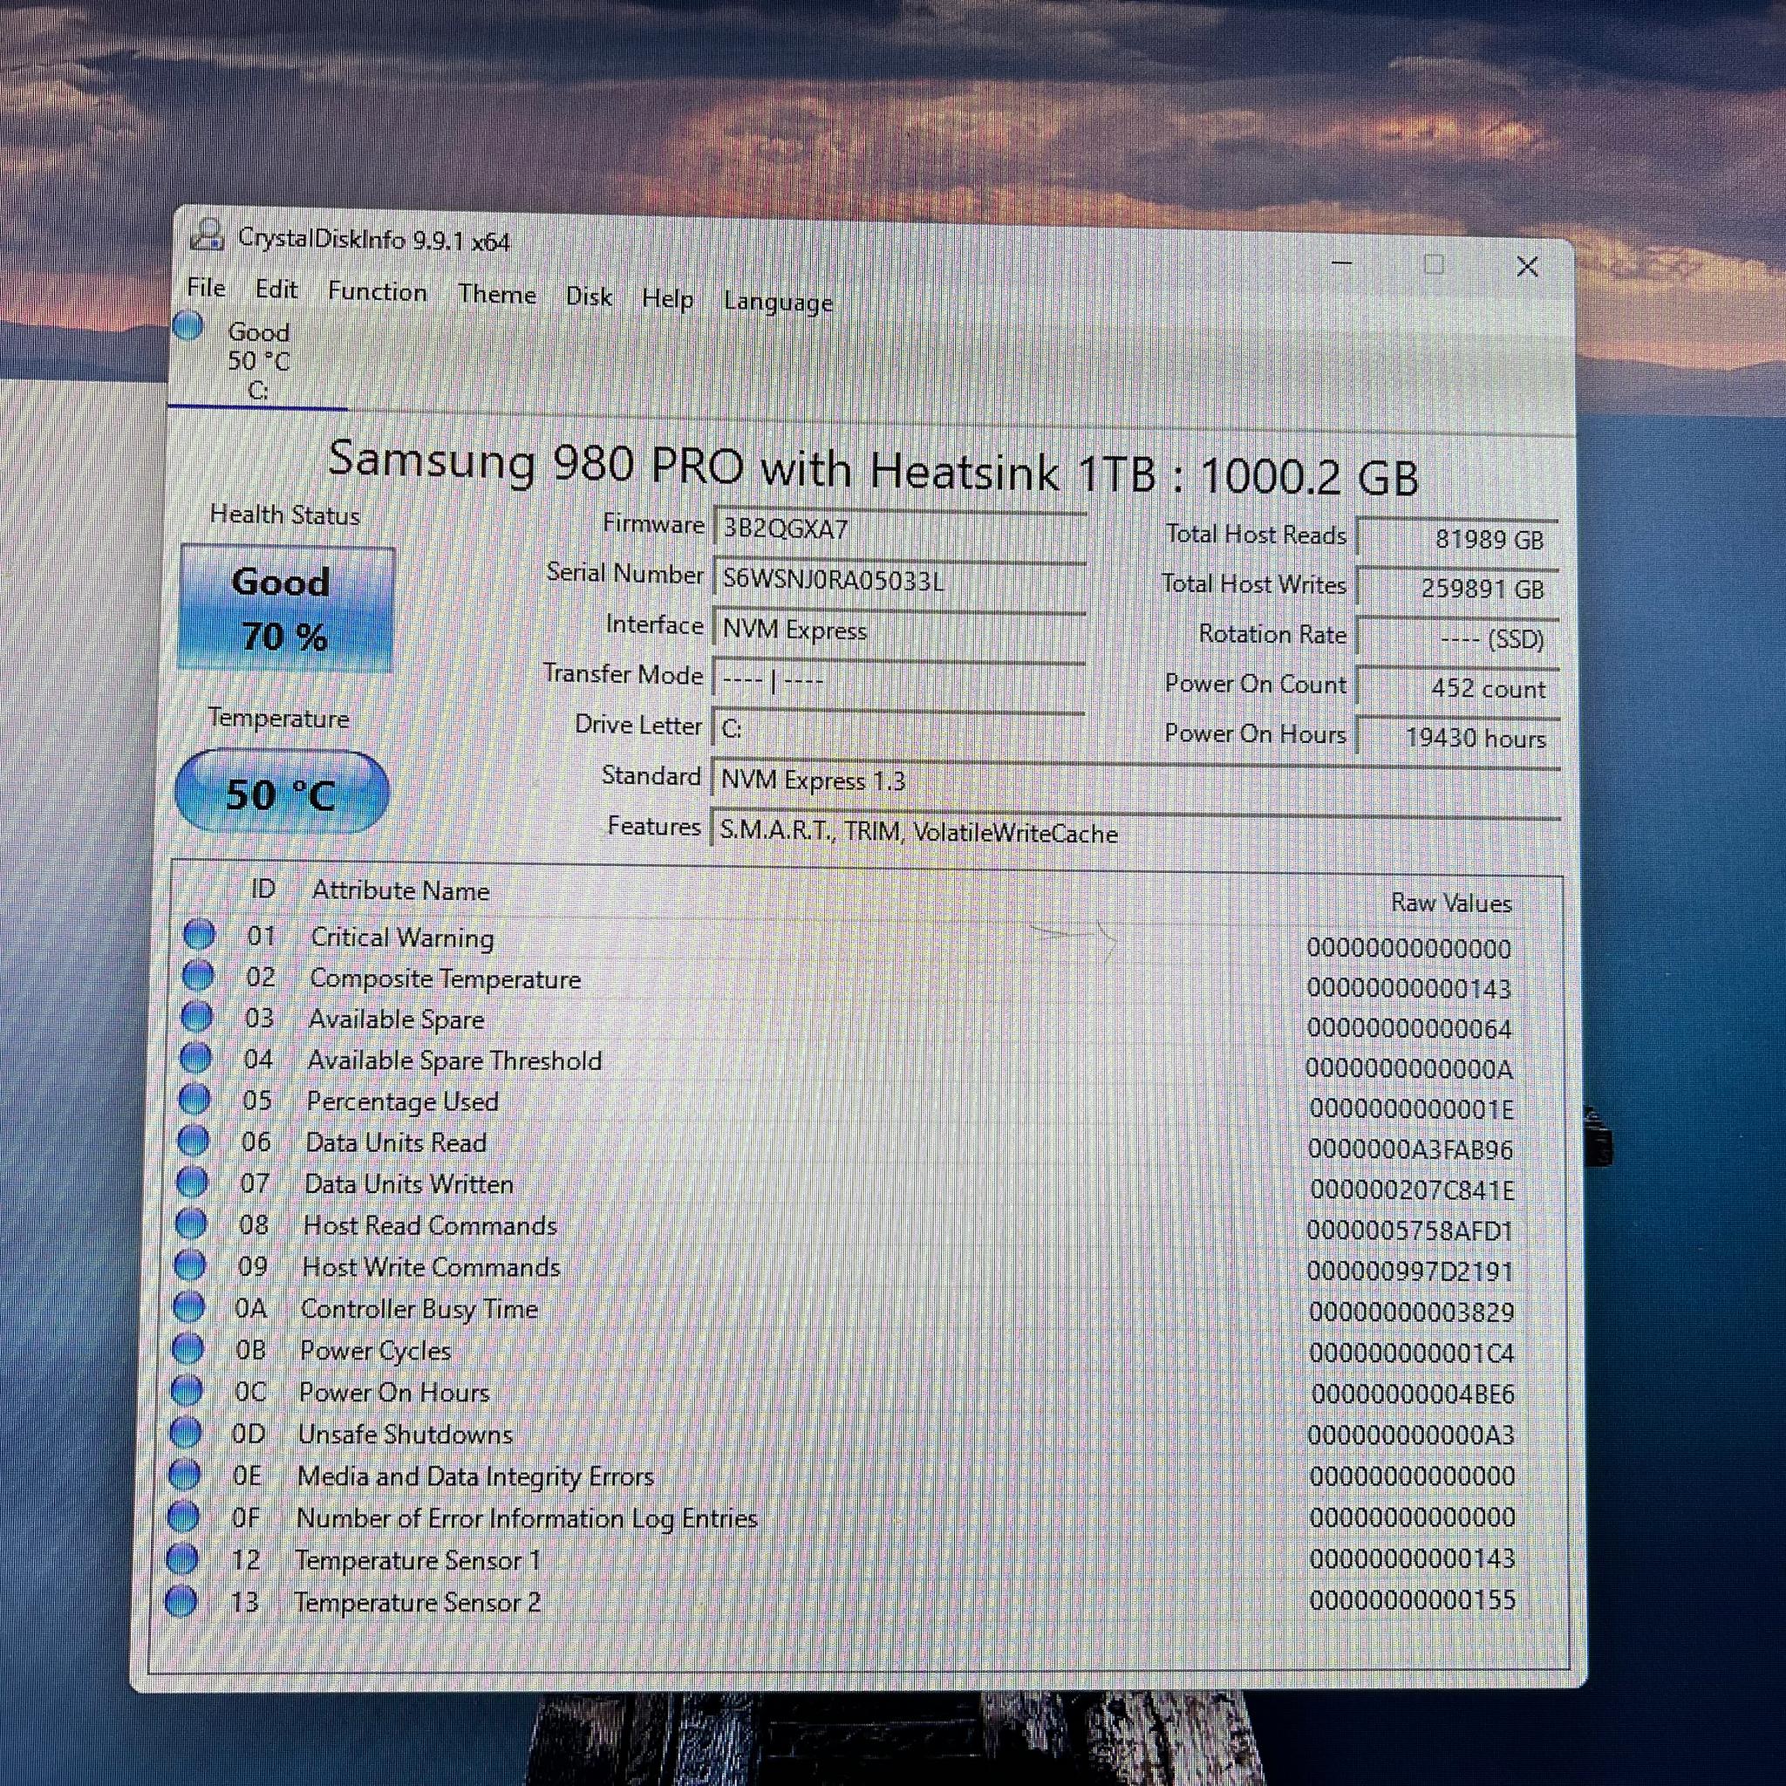This screenshot has height=1786, width=1786.
Task: Click status orb for Available Spare row
Action: pyautogui.click(x=196, y=1017)
